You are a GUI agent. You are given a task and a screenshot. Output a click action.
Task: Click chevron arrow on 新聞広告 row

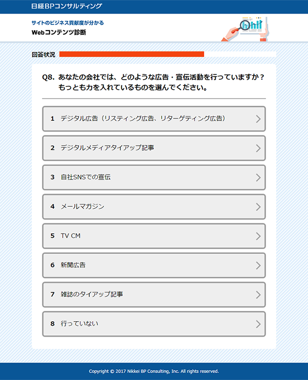click(x=258, y=265)
